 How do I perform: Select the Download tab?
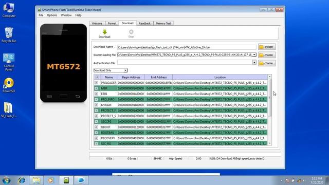127,23
